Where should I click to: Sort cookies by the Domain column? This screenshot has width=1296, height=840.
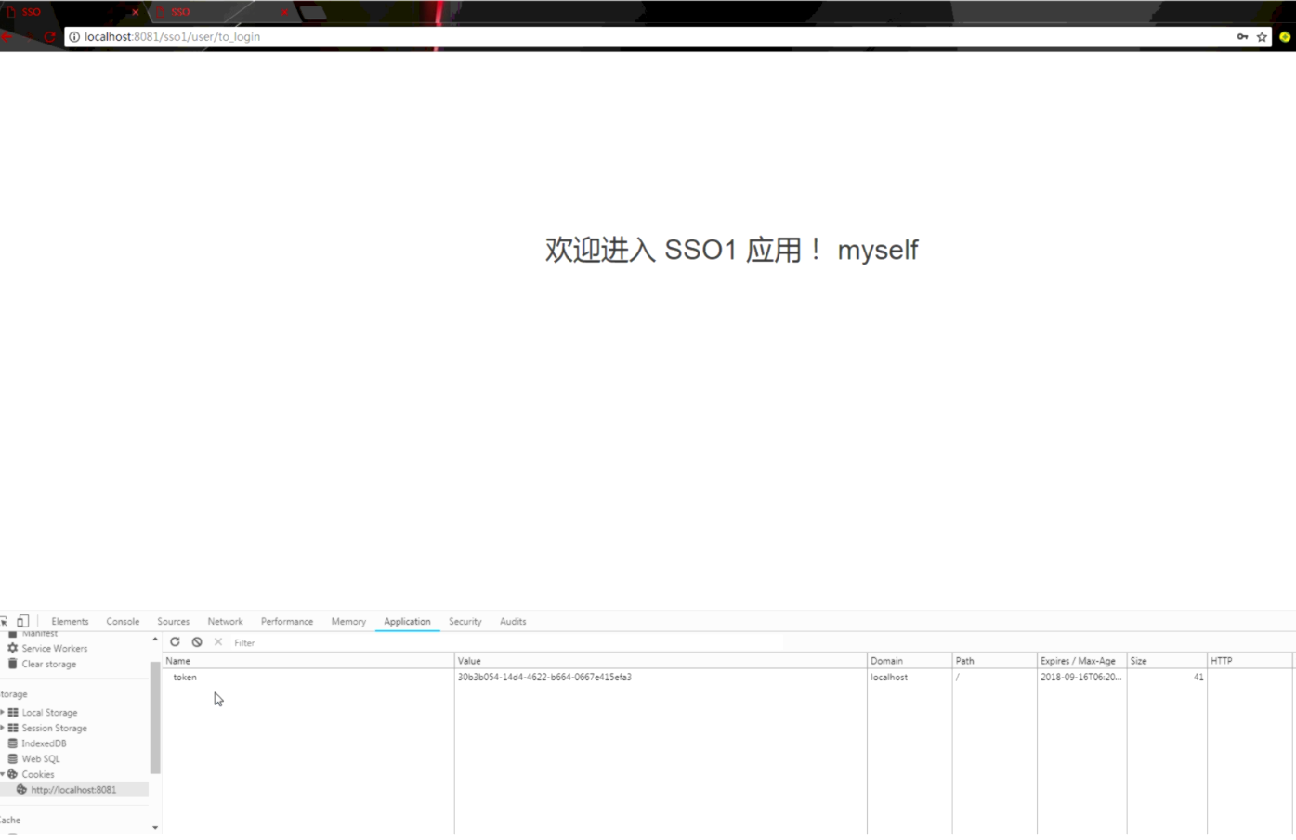point(910,661)
